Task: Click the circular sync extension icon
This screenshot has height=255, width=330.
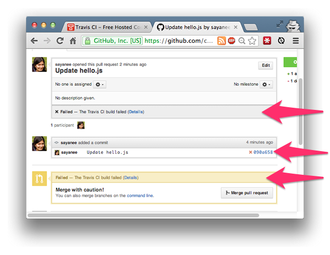Action: pos(281,41)
